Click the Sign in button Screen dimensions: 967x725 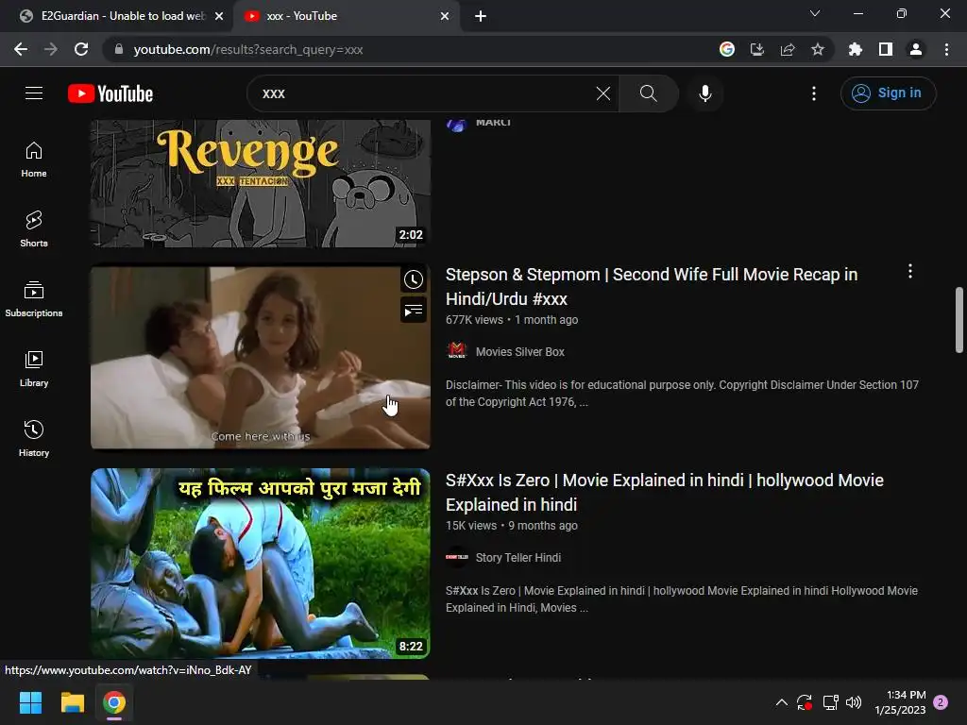888,93
